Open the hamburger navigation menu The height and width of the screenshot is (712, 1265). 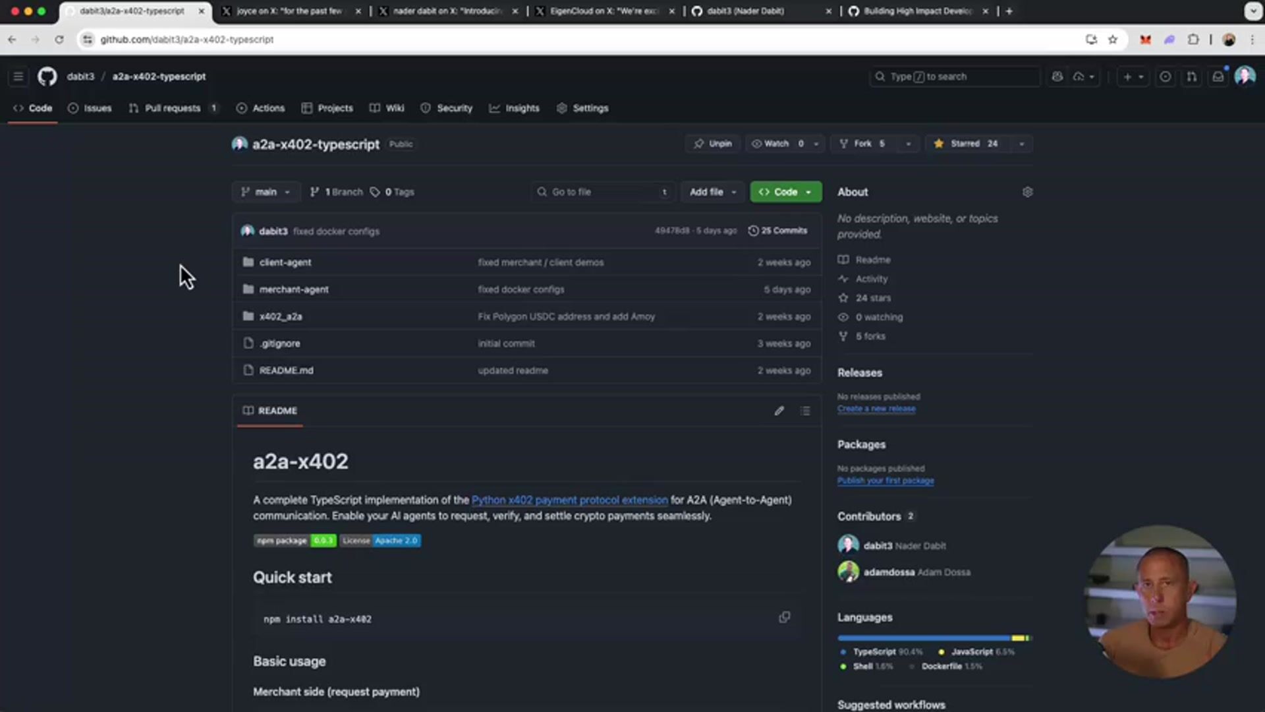click(x=18, y=76)
